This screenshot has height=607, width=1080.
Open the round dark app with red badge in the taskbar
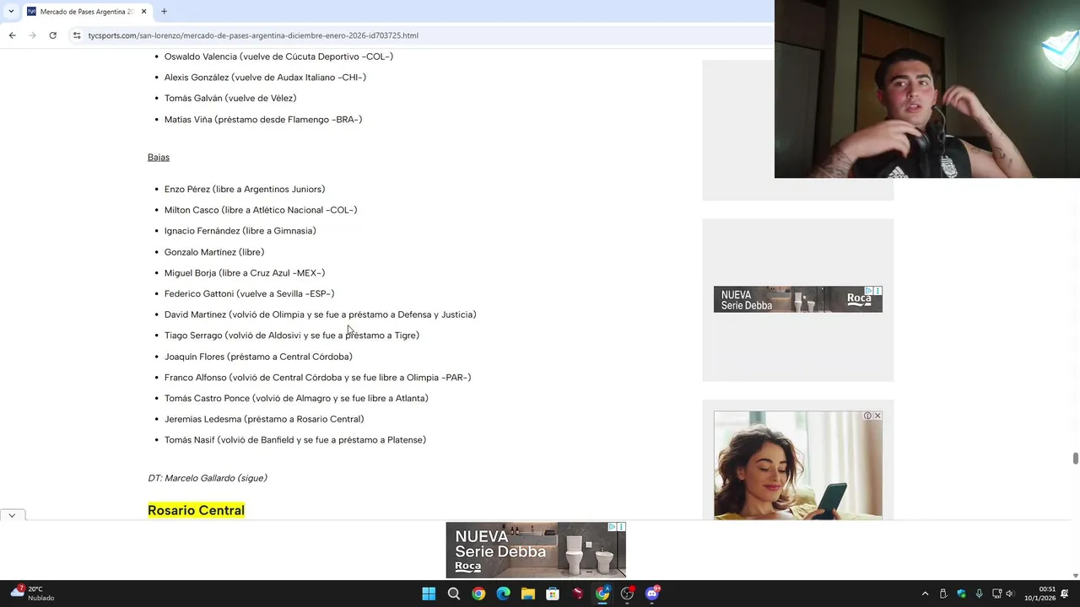tap(627, 594)
